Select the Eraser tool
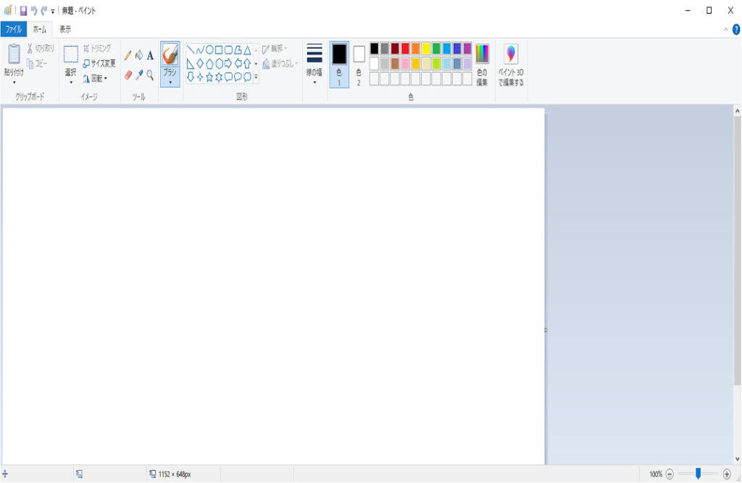The width and height of the screenshot is (742, 483). tap(128, 75)
